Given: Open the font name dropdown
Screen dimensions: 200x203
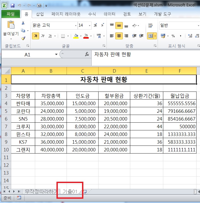Looking at the screenshot, I should 76,26.
